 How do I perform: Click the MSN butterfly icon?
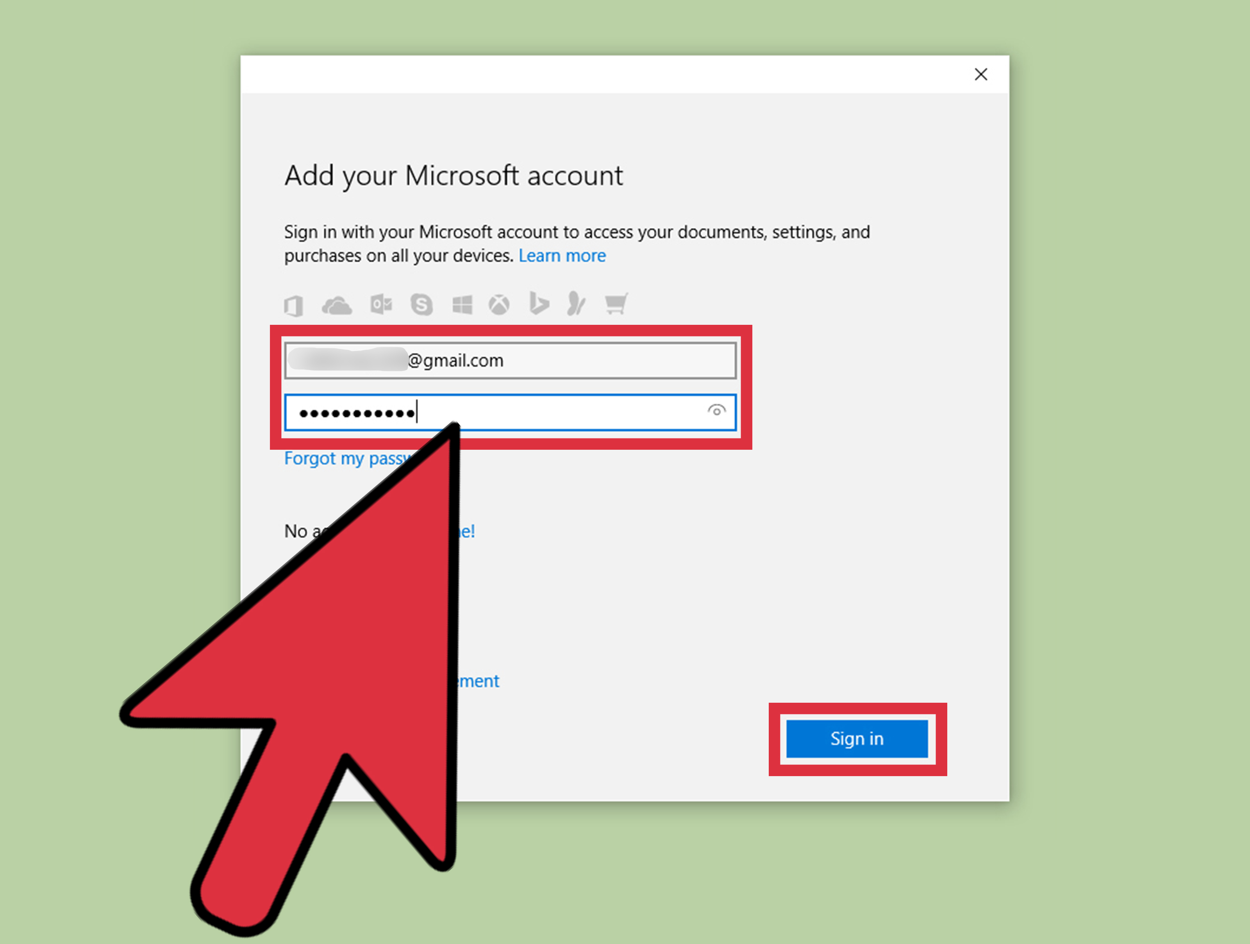pyautogui.click(x=577, y=304)
